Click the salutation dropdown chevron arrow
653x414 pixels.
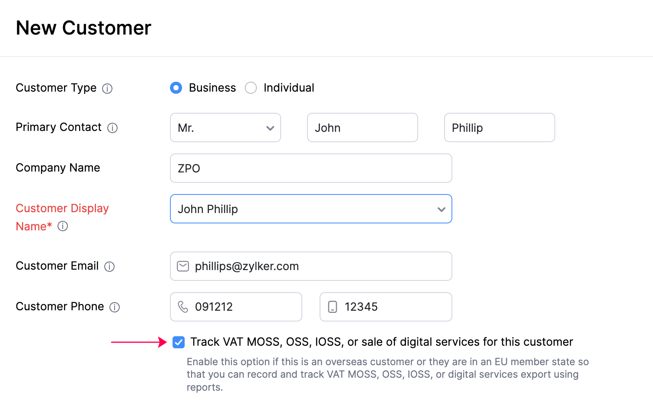tap(270, 128)
